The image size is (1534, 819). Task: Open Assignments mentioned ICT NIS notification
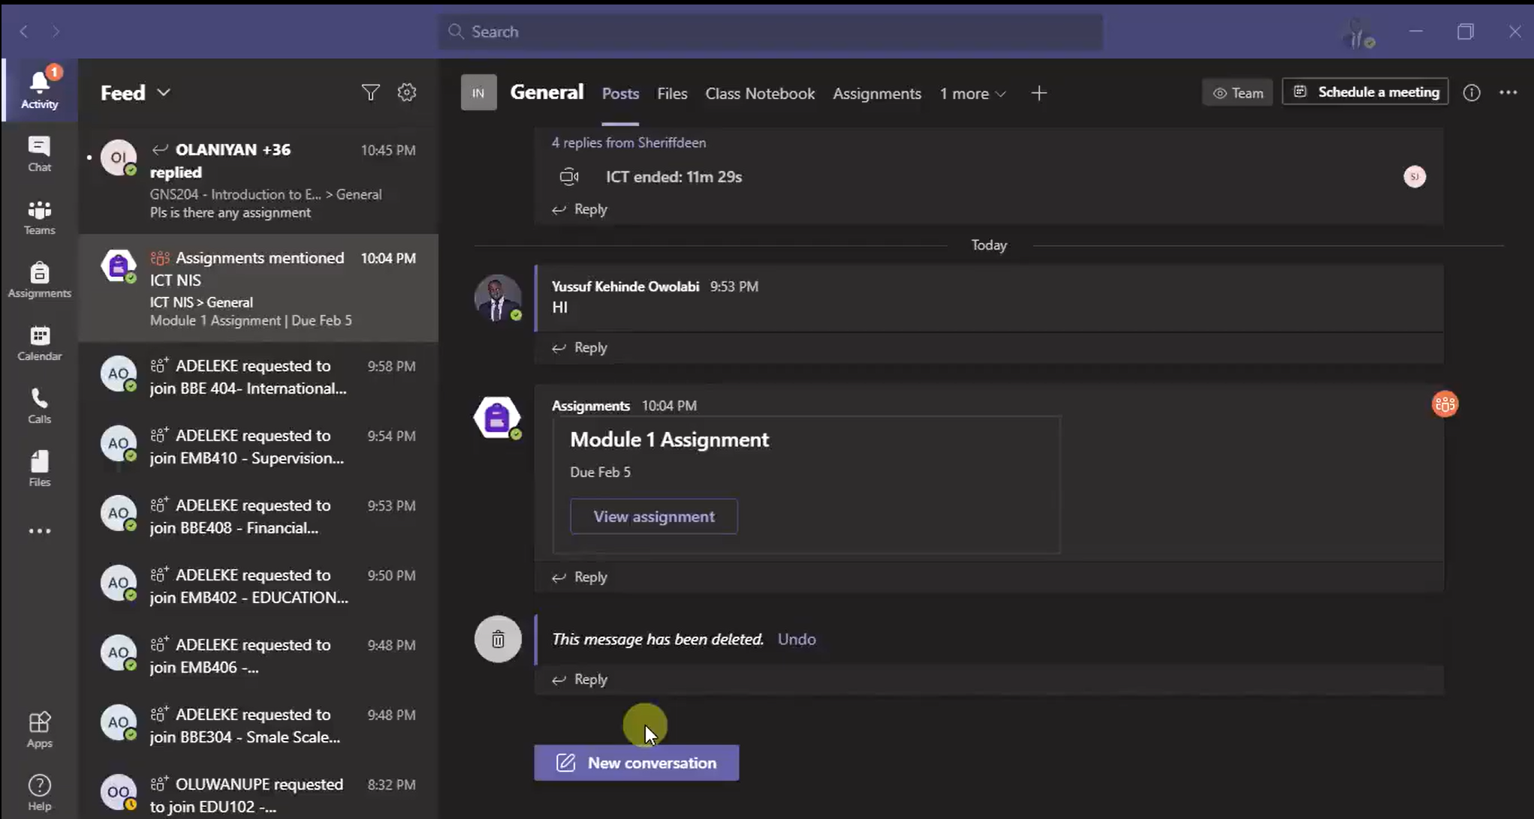point(258,289)
